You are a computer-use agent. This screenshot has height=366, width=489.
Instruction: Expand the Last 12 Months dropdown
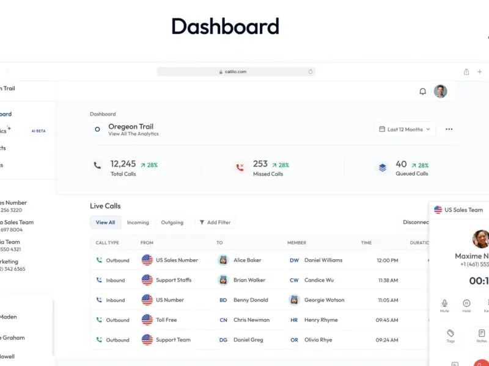pos(405,129)
